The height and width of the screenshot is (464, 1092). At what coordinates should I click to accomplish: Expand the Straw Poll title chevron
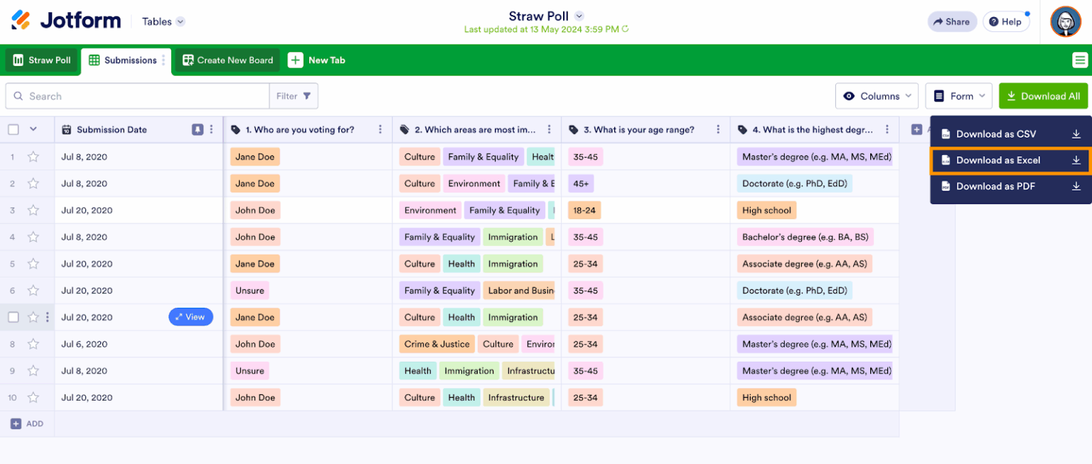point(579,16)
